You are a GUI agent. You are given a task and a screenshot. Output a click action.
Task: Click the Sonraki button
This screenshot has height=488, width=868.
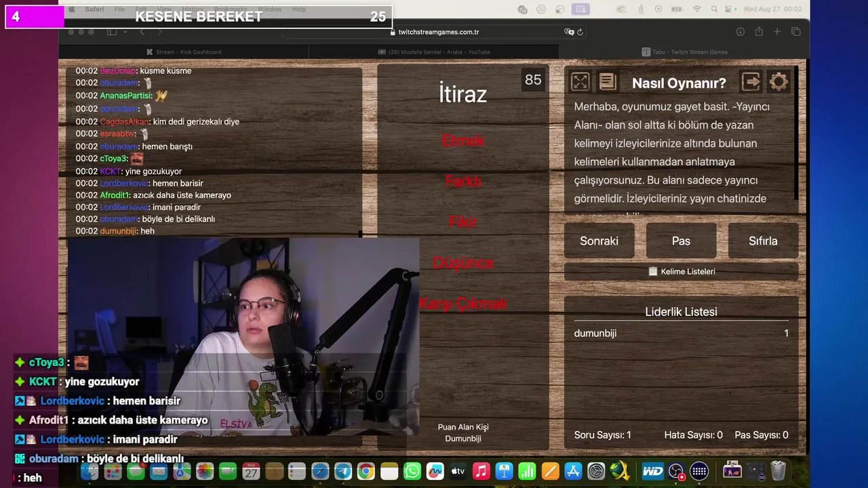tap(599, 241)
